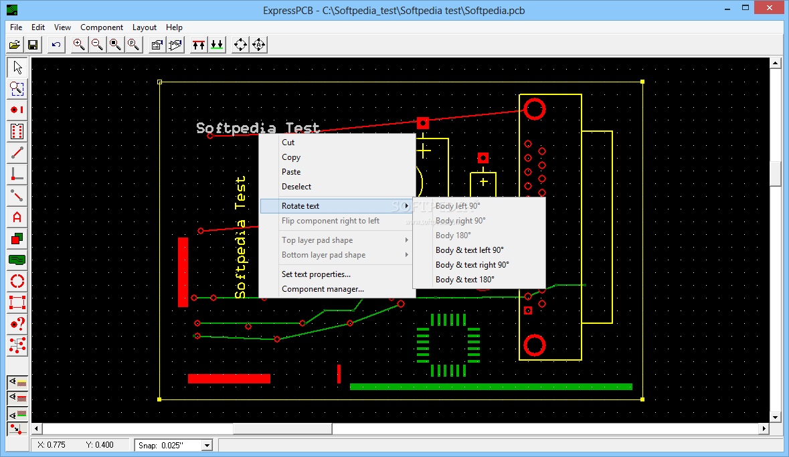Select the arrow pointer selection tool
The image size is (789, 457).
[x=17, y=68]
